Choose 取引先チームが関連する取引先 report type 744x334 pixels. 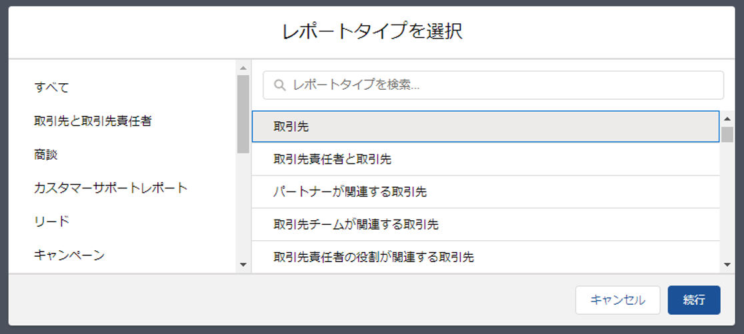(x=486, y=225)
